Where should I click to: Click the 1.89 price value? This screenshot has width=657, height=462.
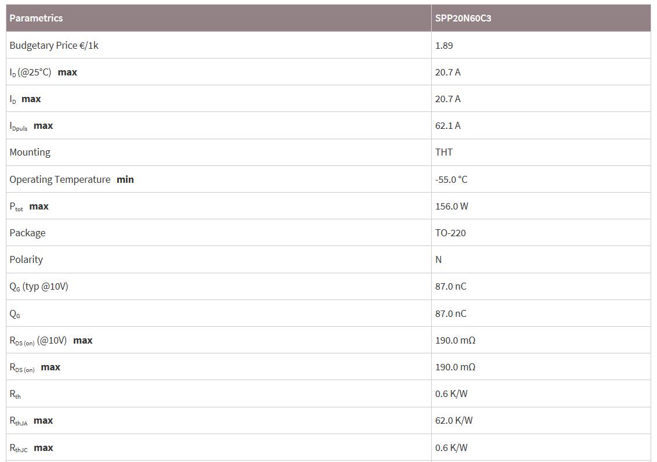[444, 45]
